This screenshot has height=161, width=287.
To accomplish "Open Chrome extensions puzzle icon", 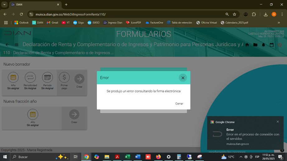I will click(x=254, y=14).
